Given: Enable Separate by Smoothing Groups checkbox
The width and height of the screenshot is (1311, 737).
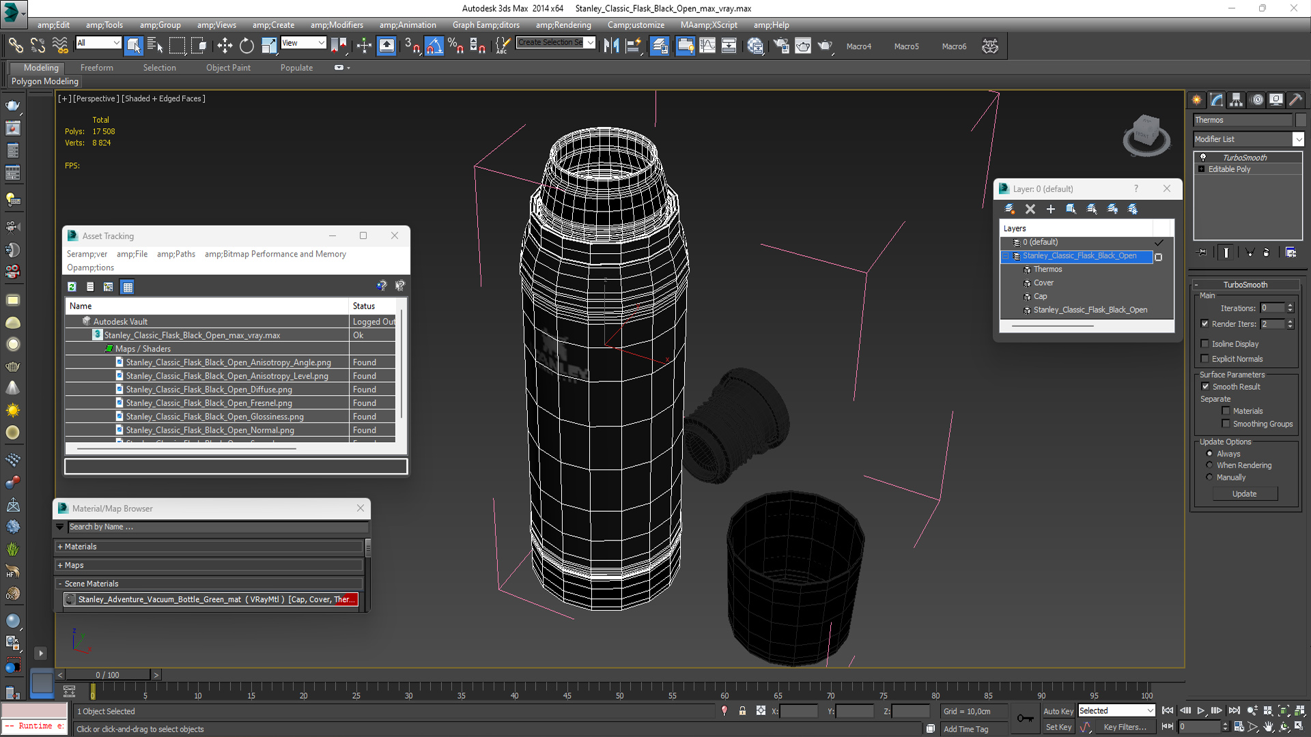Looking at the screenshot, I should point(1226,424).
